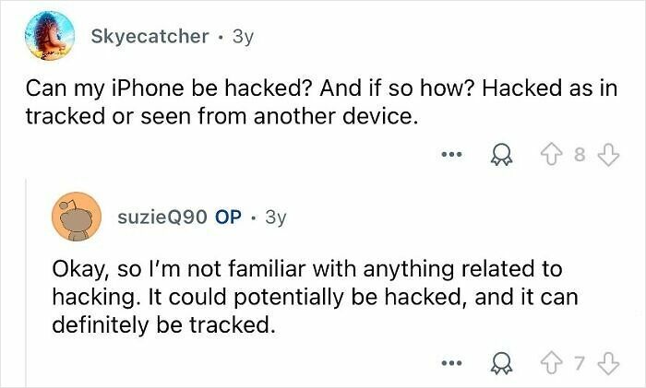Open three-dot menu on suzieQ90's reply
This screenshot has width=646, height=388.
tap(451, 363)
